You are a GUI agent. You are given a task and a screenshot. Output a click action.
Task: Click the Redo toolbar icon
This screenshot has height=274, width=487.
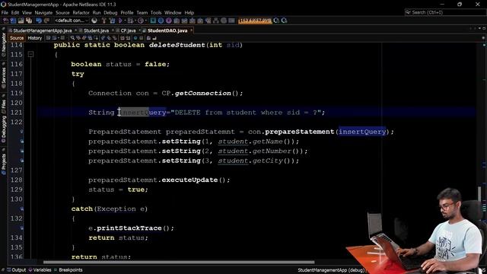46,21
